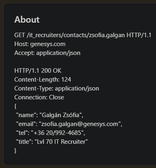The image size is (156, 168).
Task: Click the "tel" JSON key
Action: 22,133
